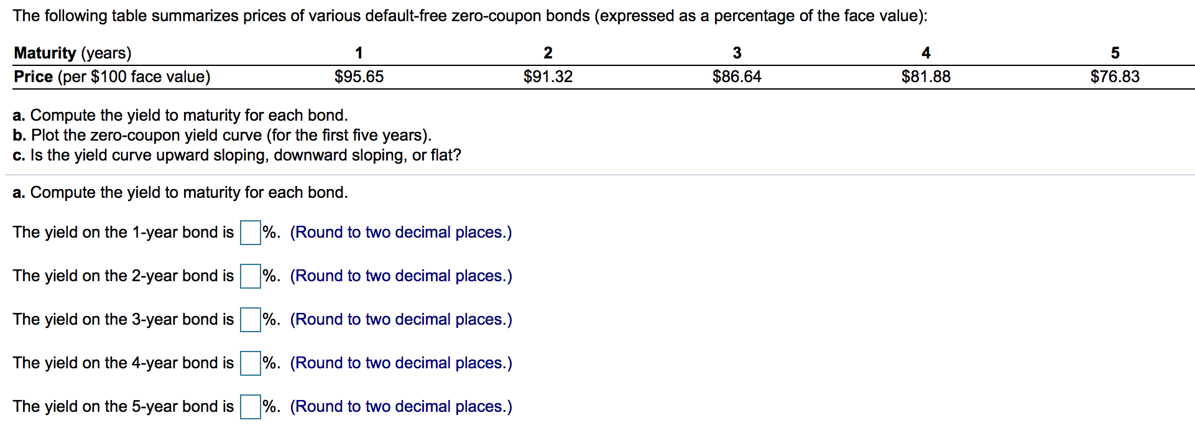Click maturity column header labeled 1
1195x433 pixels.
359,53
